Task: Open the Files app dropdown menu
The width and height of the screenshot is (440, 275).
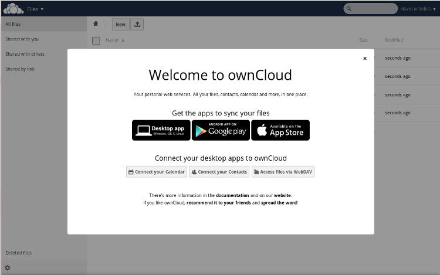Action: (35, 9)
